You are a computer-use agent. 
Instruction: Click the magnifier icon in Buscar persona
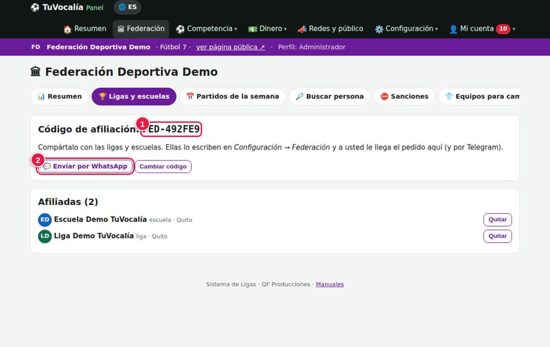point(300,96)
